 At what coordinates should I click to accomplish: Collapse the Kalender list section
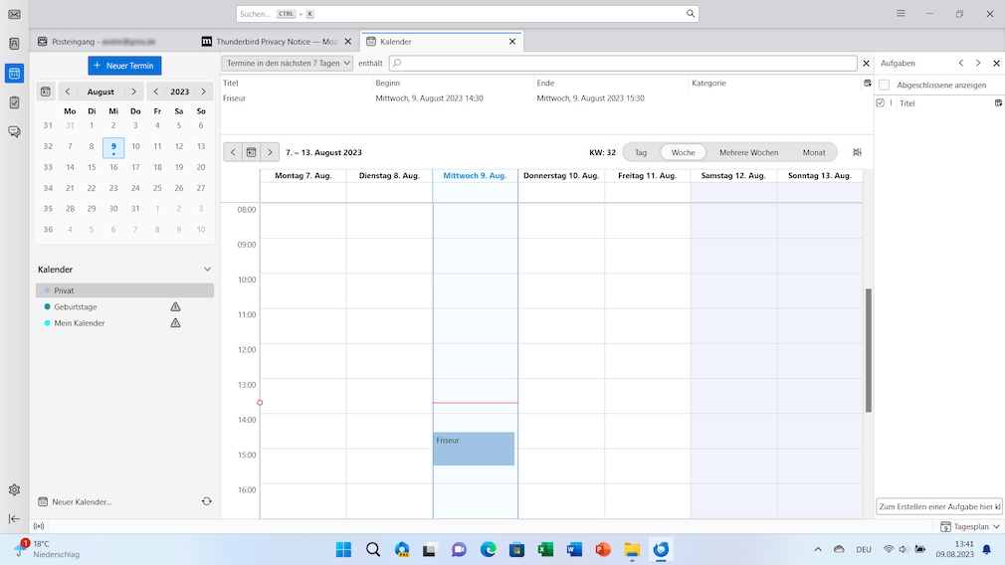[x=207, y=270]
